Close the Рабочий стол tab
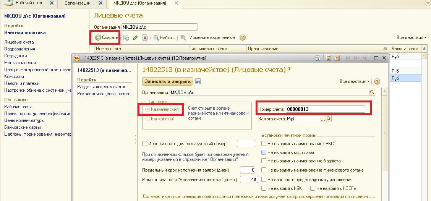This screenshot has width=431, height=201. [52, 3]
